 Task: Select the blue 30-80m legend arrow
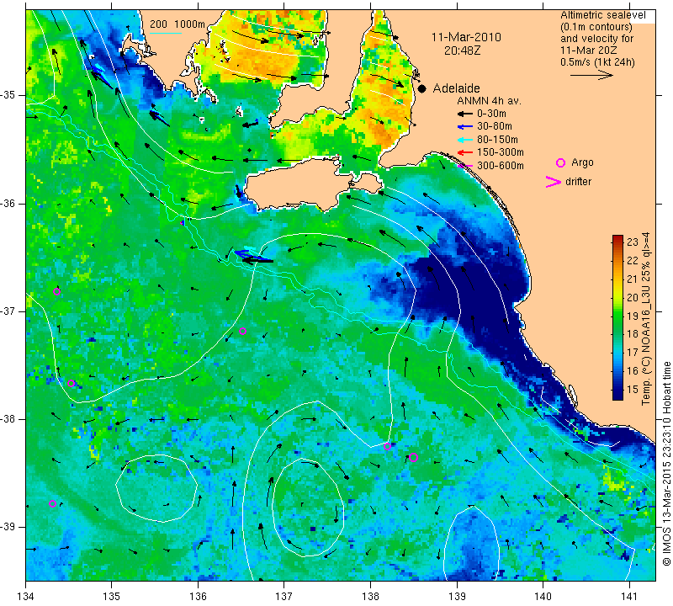tap(465, 127)
